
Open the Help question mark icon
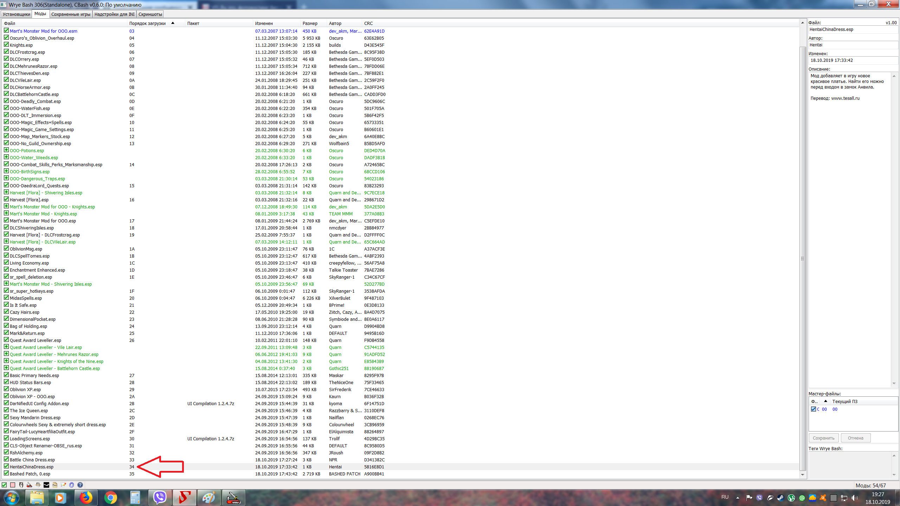80,485
